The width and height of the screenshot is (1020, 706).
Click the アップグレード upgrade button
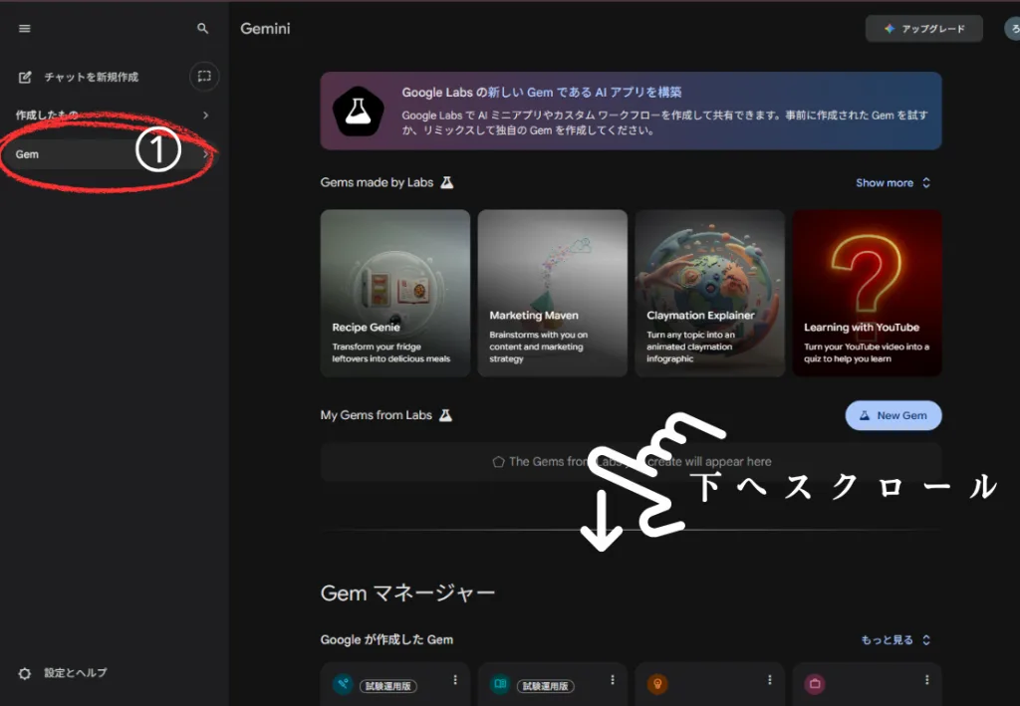923,29
